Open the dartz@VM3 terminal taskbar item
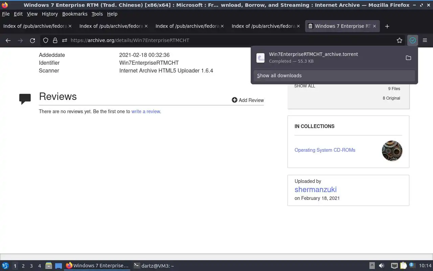This screenshot has height=271, width=433. coord(154,266)
